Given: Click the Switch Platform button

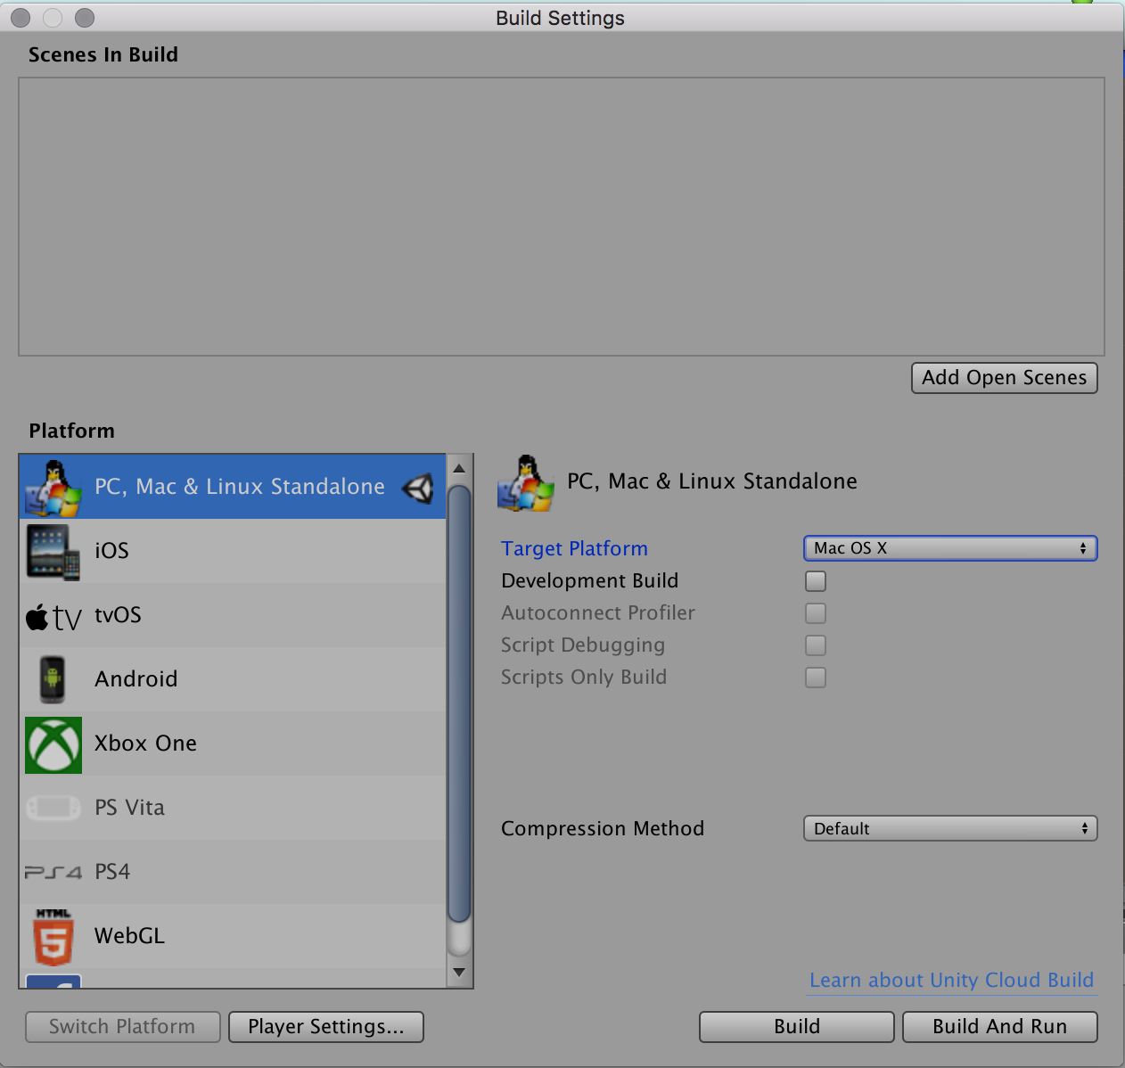Looking at the screenshot, I should click(122, 1027).
